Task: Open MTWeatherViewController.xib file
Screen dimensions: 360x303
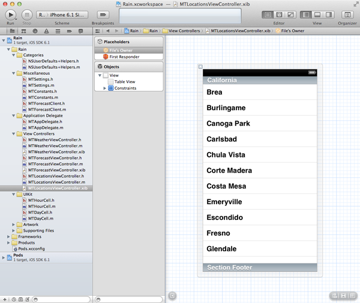Action: 56,152
